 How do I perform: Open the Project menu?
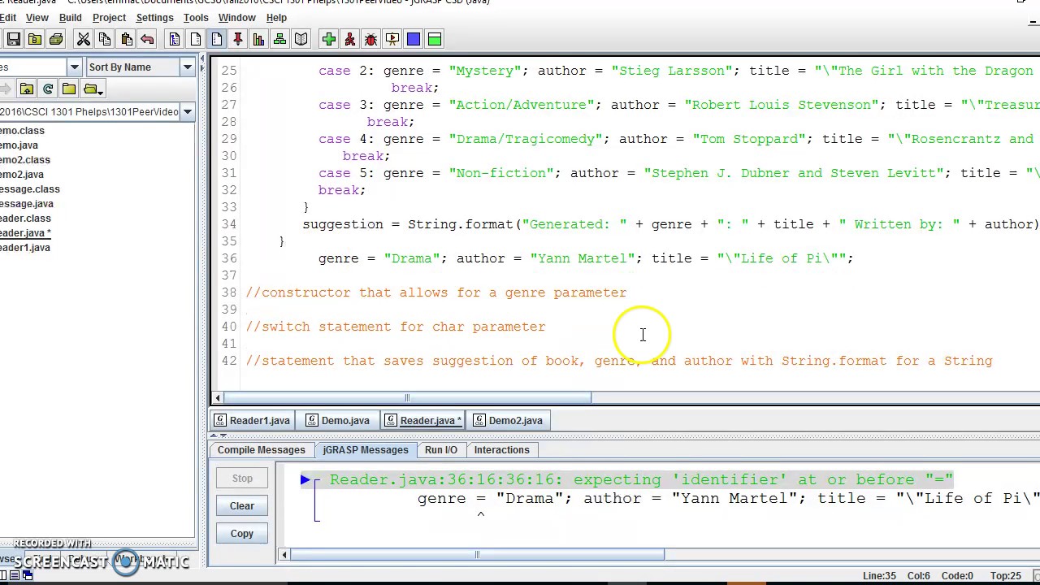tap(109, 17)
